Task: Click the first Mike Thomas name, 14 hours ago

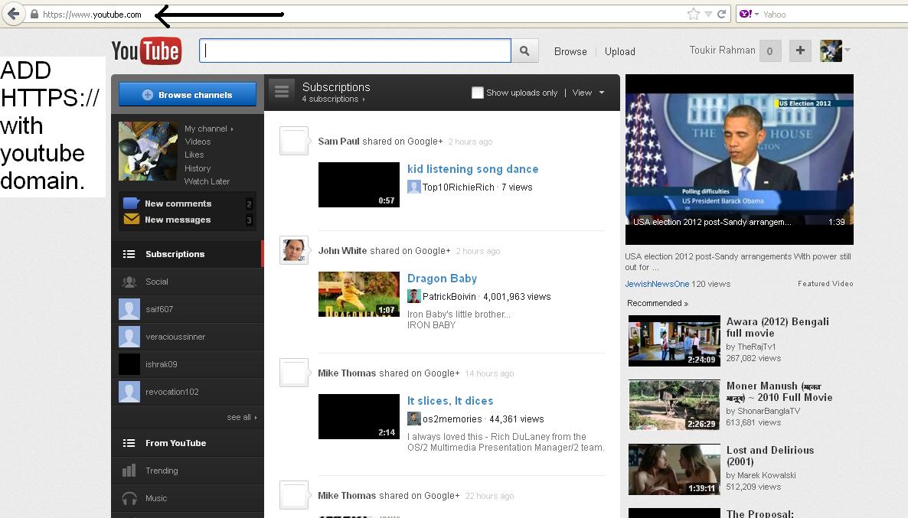Action: coord(347,373)
